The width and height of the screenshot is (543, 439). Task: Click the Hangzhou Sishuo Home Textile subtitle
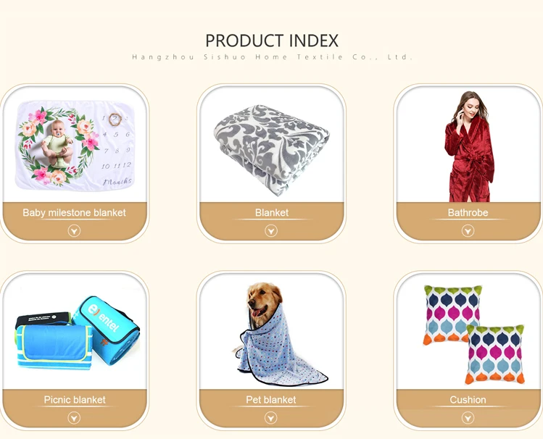[272, 57]
